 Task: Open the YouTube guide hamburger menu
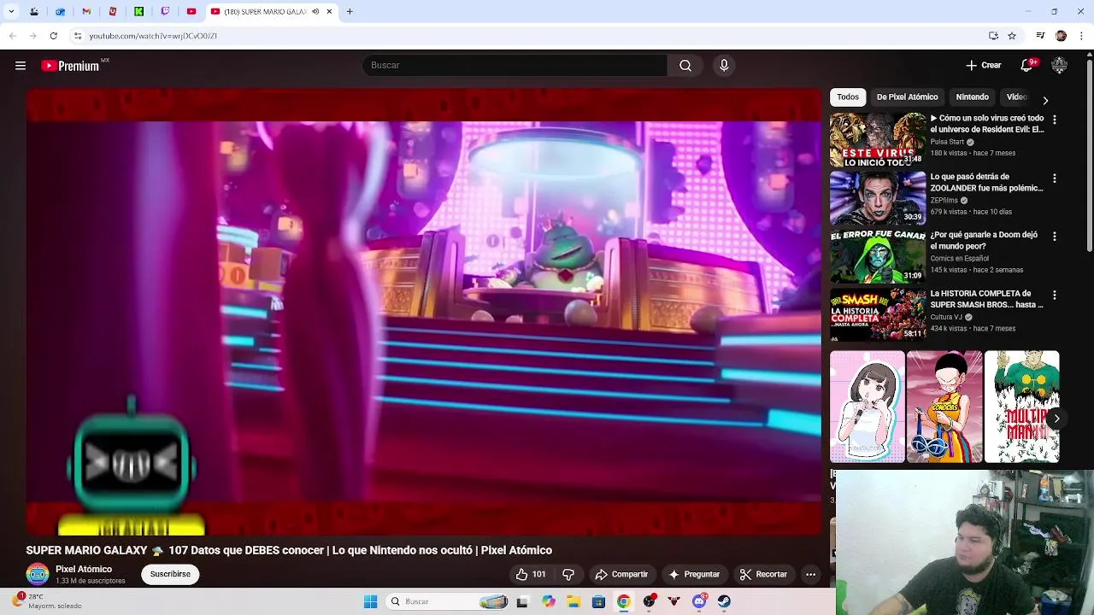pos(21,66)
